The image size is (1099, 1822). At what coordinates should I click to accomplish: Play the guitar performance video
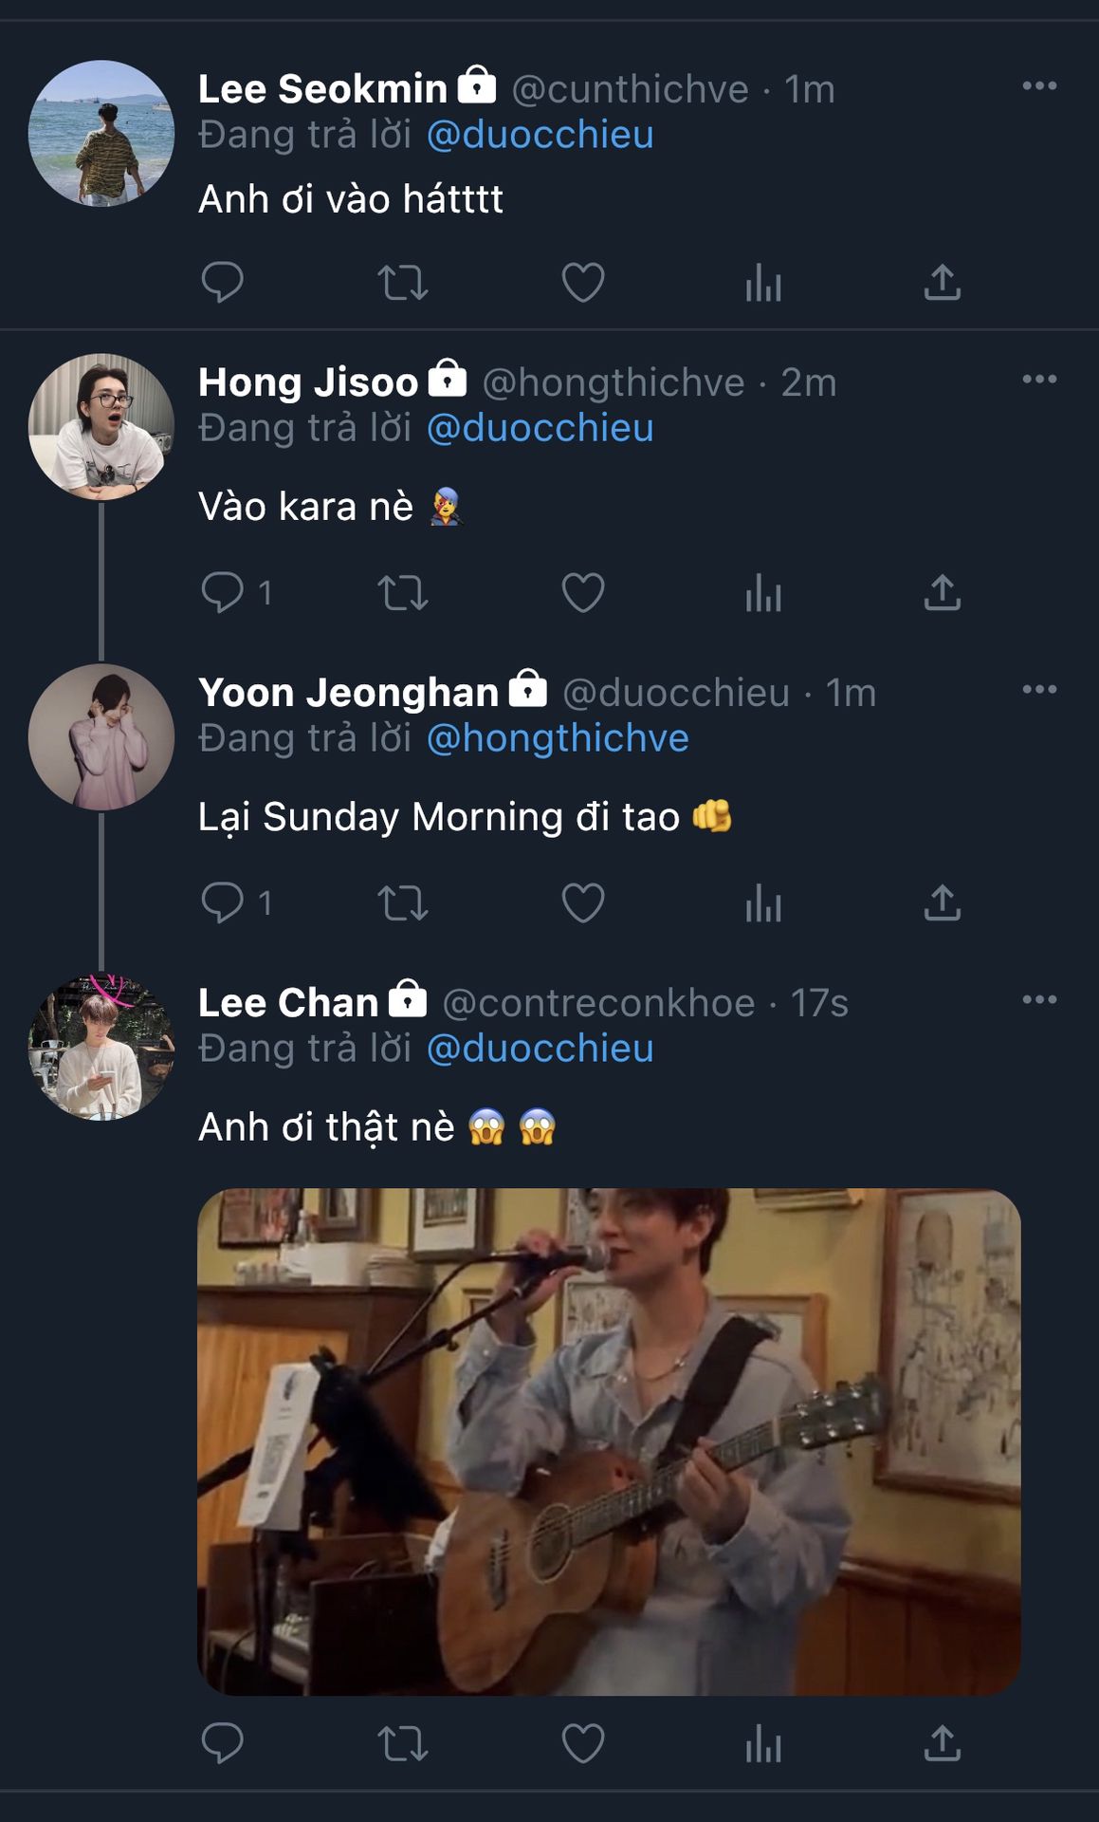(x=609, y=1441)
